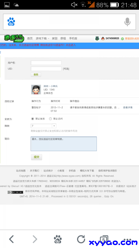The height and width of the screenshot is (248, 139).
Task: Tap the battery icon in status bar
Action: 115,5
